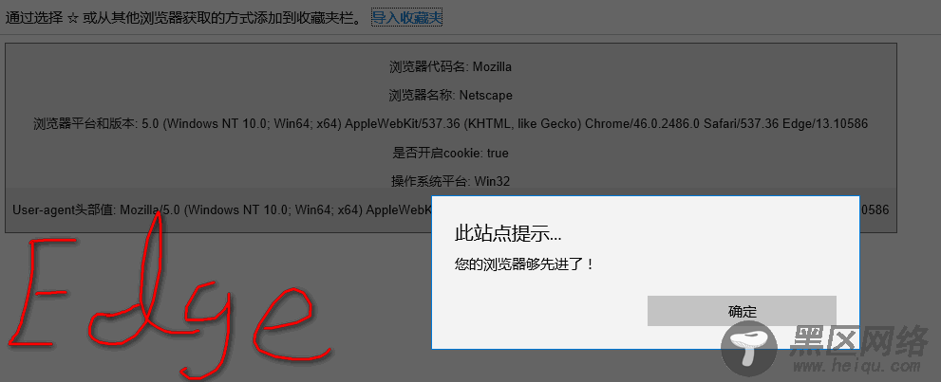Click the 浏览器平台和版本 label text
941x382 pixels.
tap(85, 124)
